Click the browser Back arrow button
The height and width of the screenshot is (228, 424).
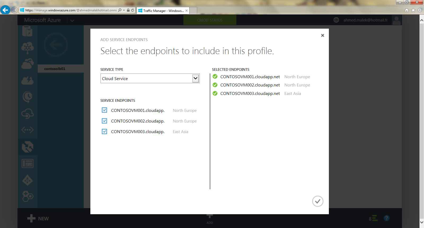click(x=5, y=10)
